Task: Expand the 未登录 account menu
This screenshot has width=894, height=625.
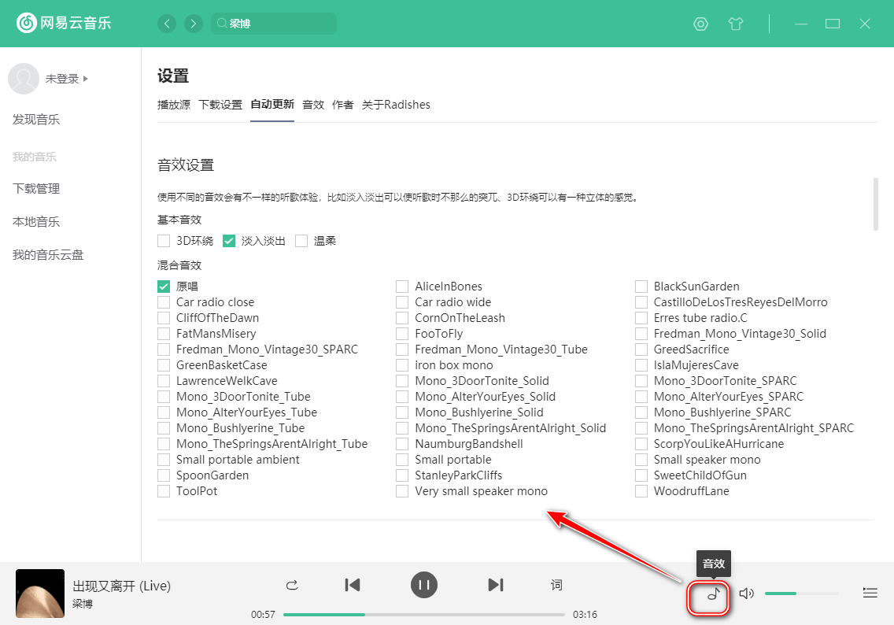Action: [x=62, y=79]
